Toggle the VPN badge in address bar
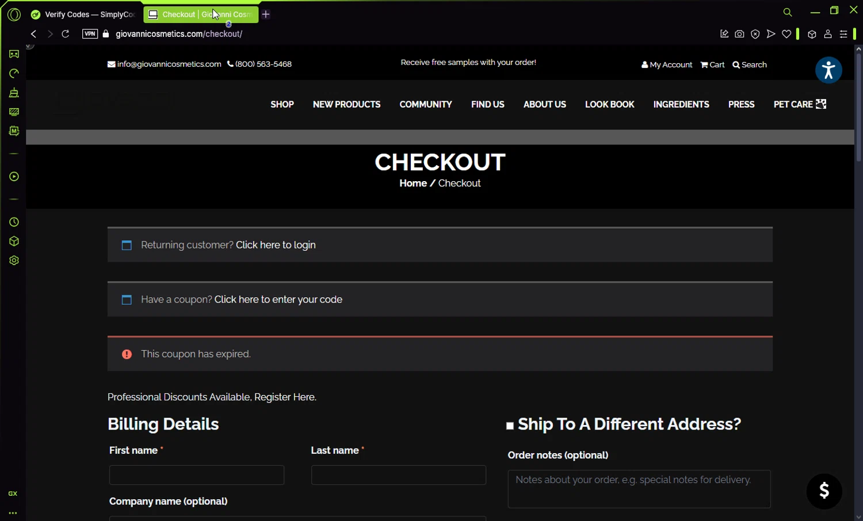863x521 pixels. click(90, 34)
